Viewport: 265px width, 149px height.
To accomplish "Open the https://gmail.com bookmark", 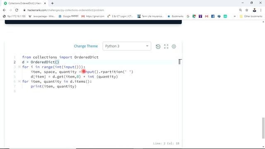I will pos(93,16).
